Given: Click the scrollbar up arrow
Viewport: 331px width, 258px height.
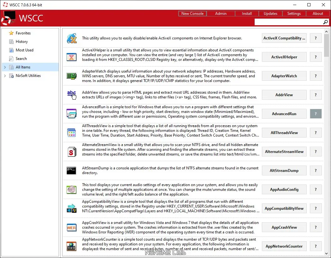Looking at the screenshot, I should point(326,32).
